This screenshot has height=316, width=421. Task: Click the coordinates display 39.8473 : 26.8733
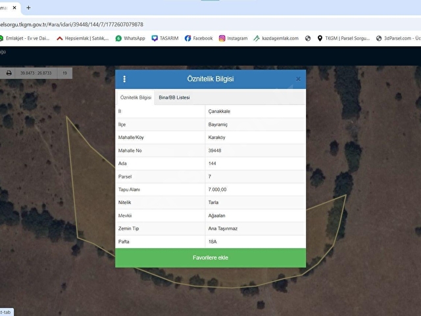pos(36,73)
